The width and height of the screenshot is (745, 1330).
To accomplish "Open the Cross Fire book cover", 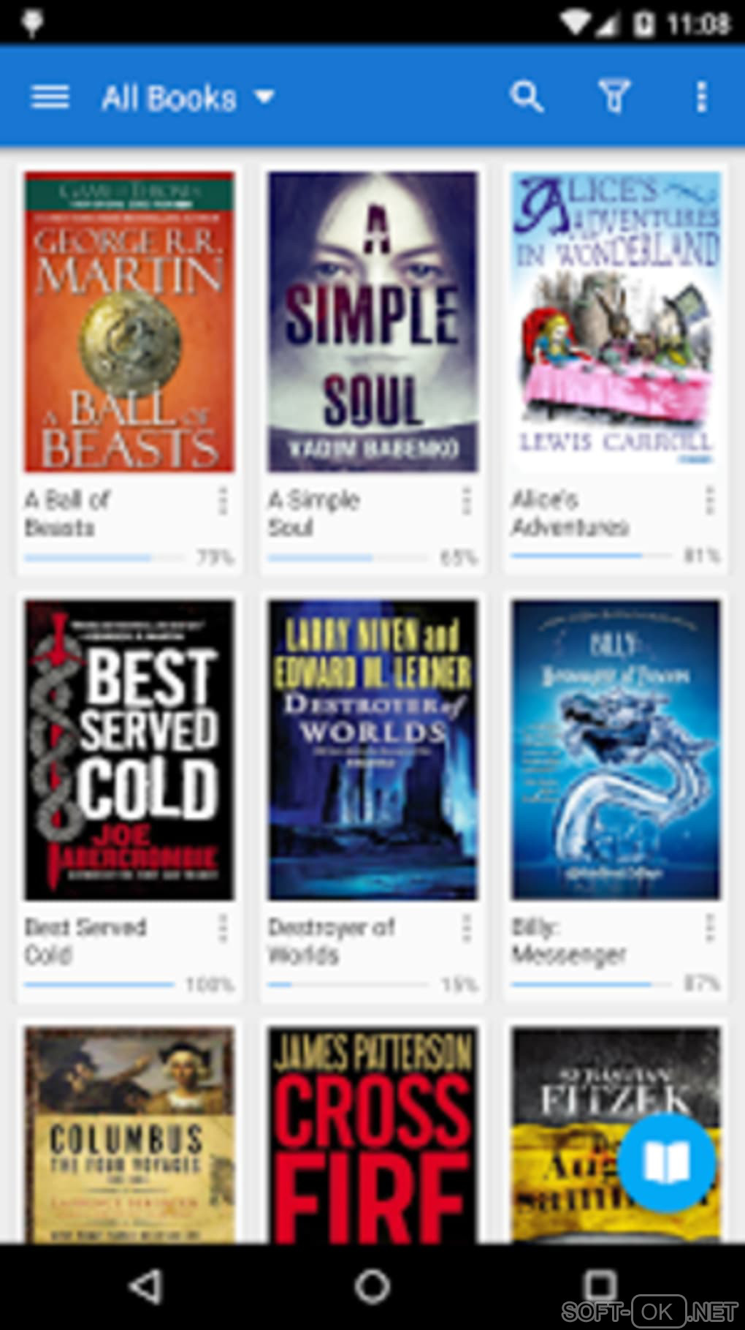I will click(372, 1134).
